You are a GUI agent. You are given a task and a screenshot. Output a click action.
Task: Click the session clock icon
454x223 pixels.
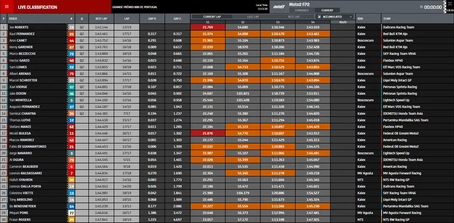421,7
